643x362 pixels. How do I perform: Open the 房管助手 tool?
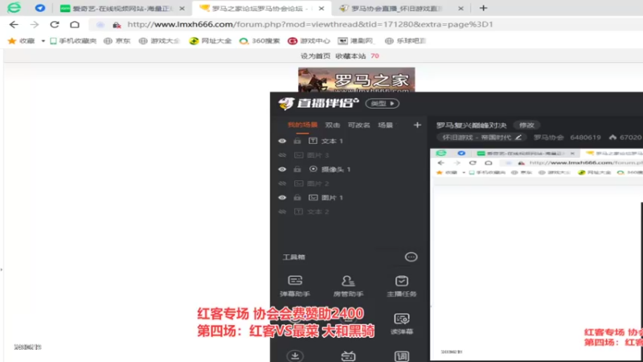348,286
